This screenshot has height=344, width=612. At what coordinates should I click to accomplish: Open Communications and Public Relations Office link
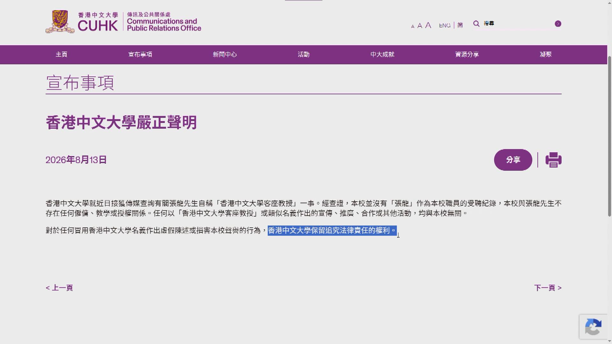(x=164, y=22)
